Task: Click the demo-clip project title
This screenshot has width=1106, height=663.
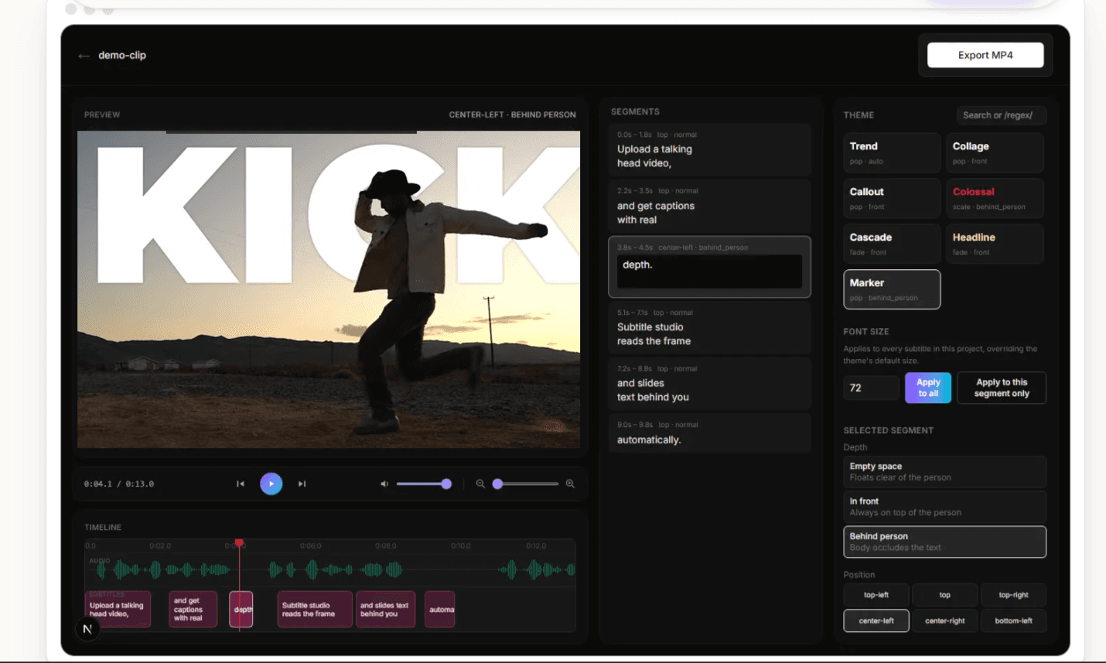Action: click(122, 56)
